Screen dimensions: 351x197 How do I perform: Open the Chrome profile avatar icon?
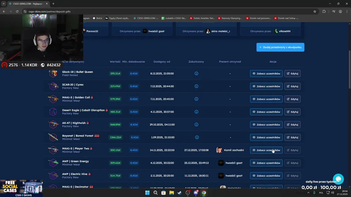(340, 11)
